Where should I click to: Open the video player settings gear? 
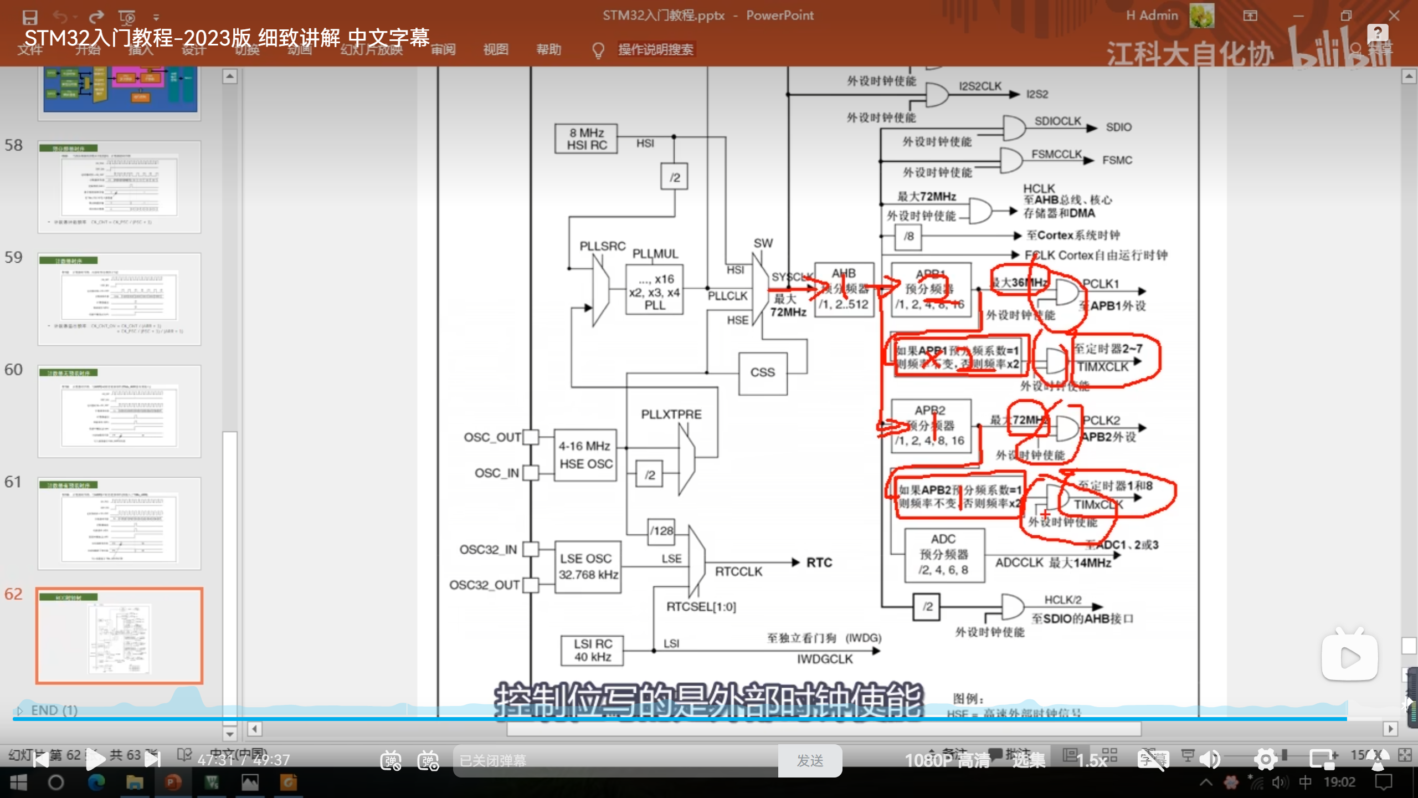[x=1266, y=760]
